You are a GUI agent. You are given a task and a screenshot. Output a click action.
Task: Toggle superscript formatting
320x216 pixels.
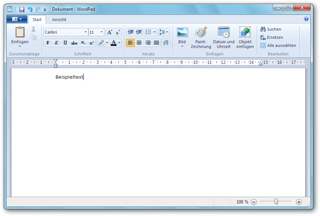click(92, 43)
